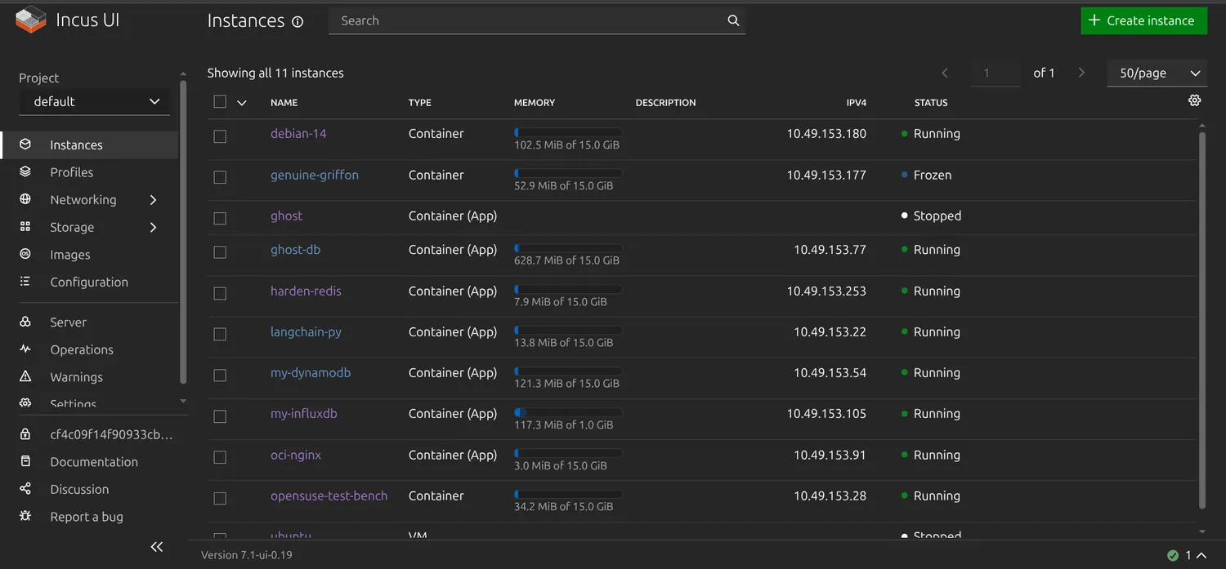Screen dimensions: 1226x569
Task: Check the ghost-db row checkbox
Action: click(x=220, y=252)
